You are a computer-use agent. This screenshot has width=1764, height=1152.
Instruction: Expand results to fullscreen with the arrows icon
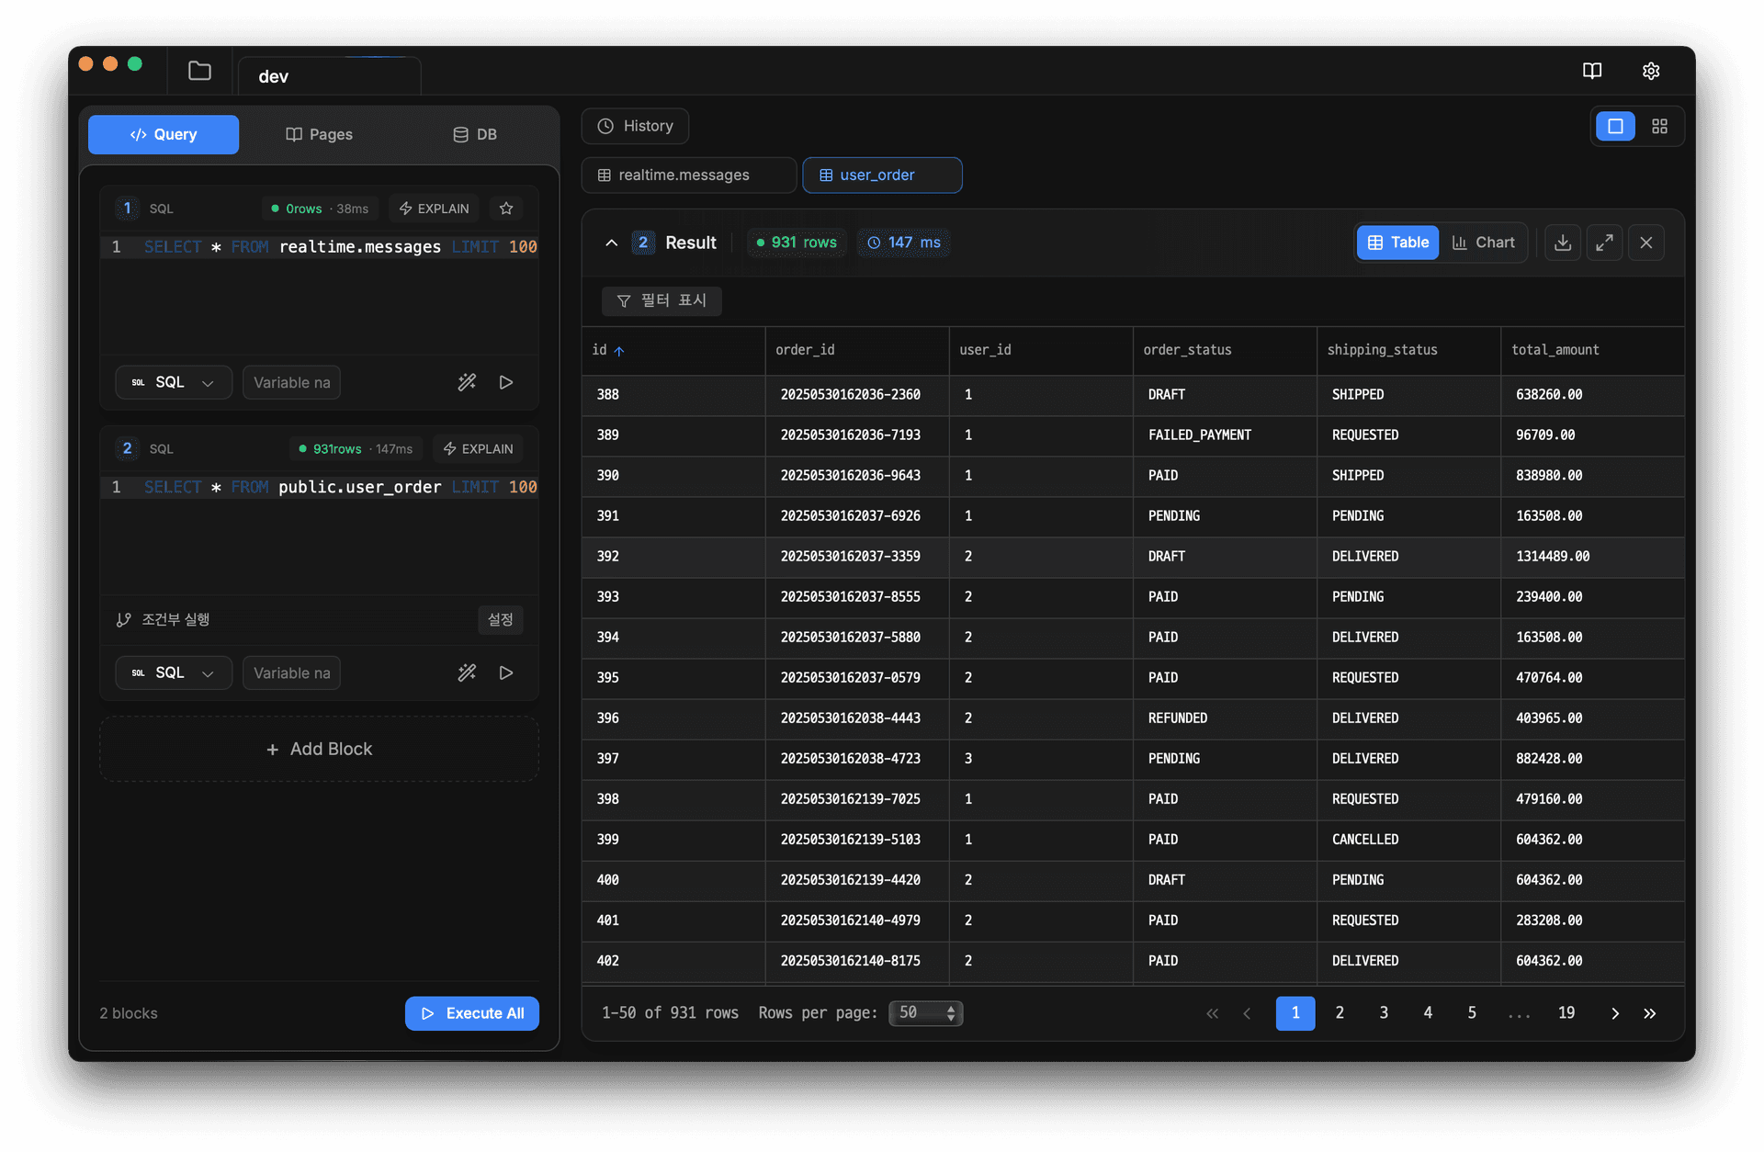point(1604,242)
